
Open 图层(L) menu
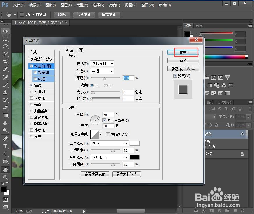coord(66,5)
